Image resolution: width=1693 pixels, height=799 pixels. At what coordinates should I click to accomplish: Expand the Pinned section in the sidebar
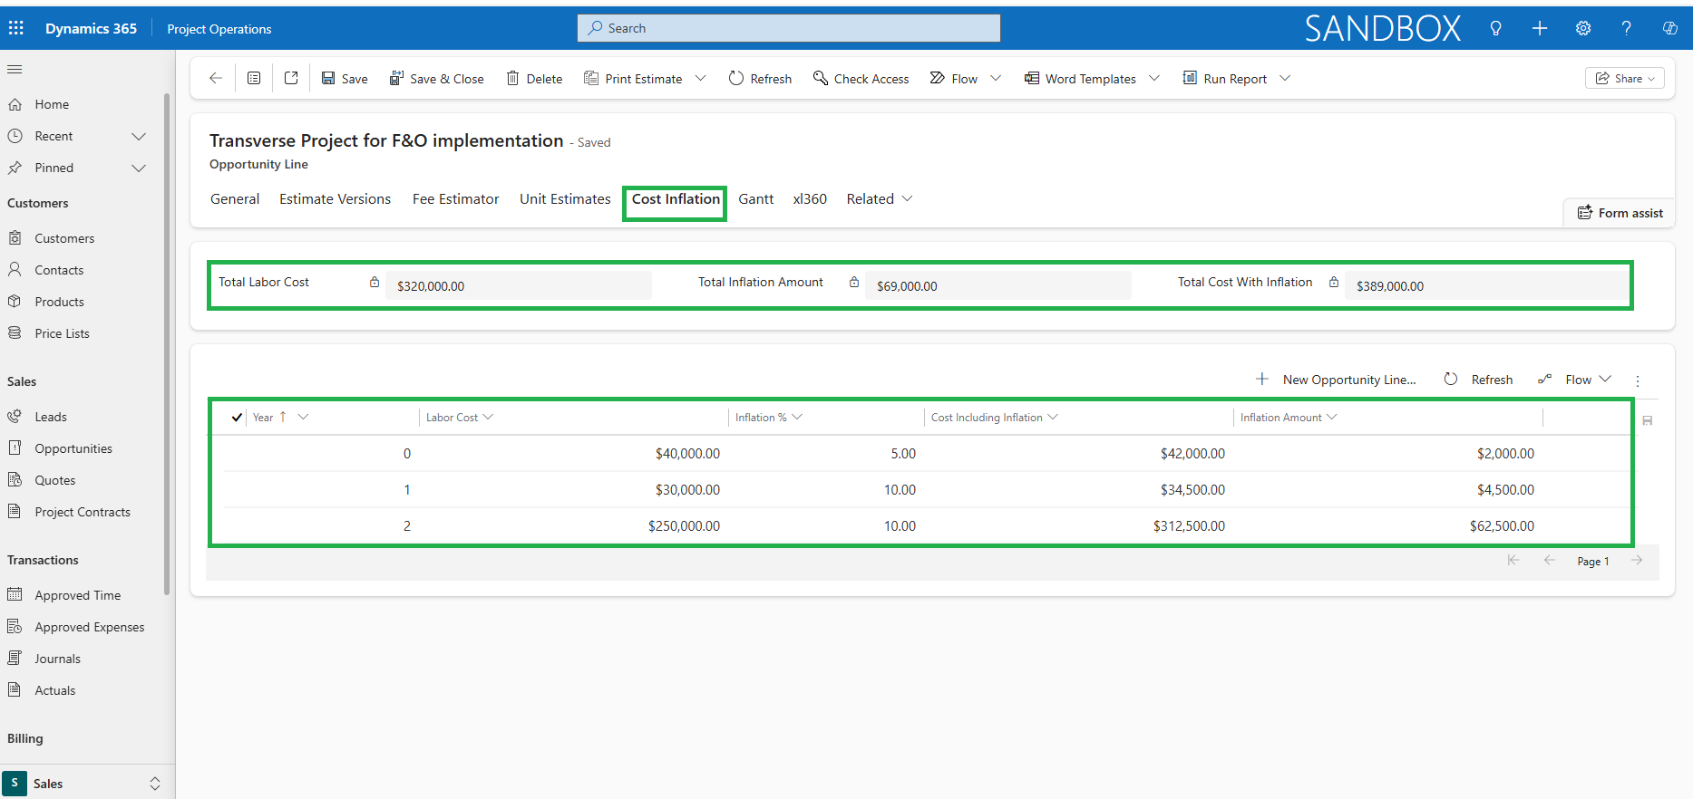[x=139, y=168]
